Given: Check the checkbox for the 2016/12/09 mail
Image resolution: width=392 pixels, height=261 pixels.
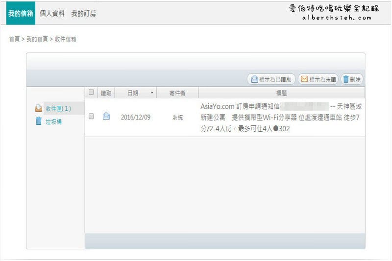Looking at the screenshot, I should [91, 116].
